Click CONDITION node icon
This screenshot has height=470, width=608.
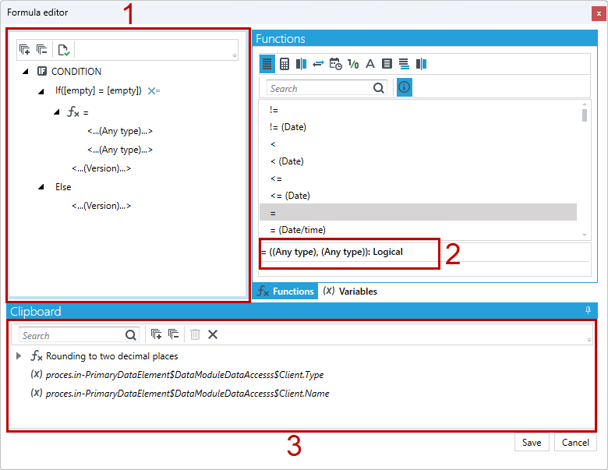[42, 71]
